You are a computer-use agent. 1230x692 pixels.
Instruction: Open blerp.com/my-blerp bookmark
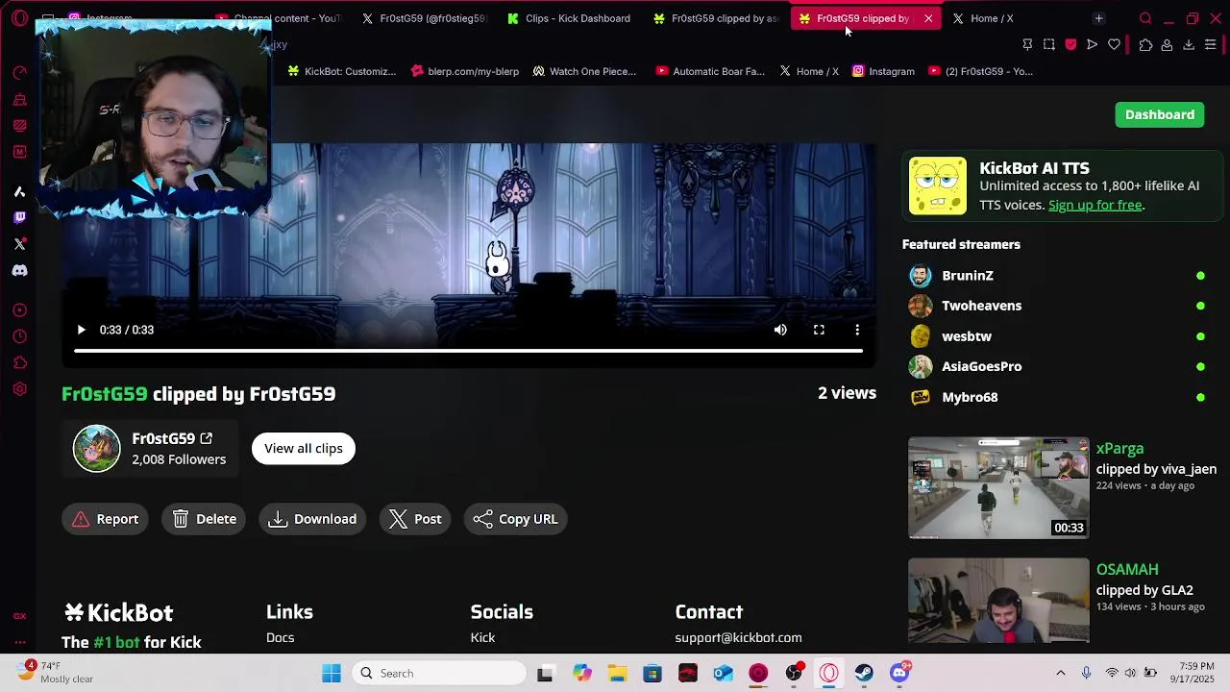point(464,71)
